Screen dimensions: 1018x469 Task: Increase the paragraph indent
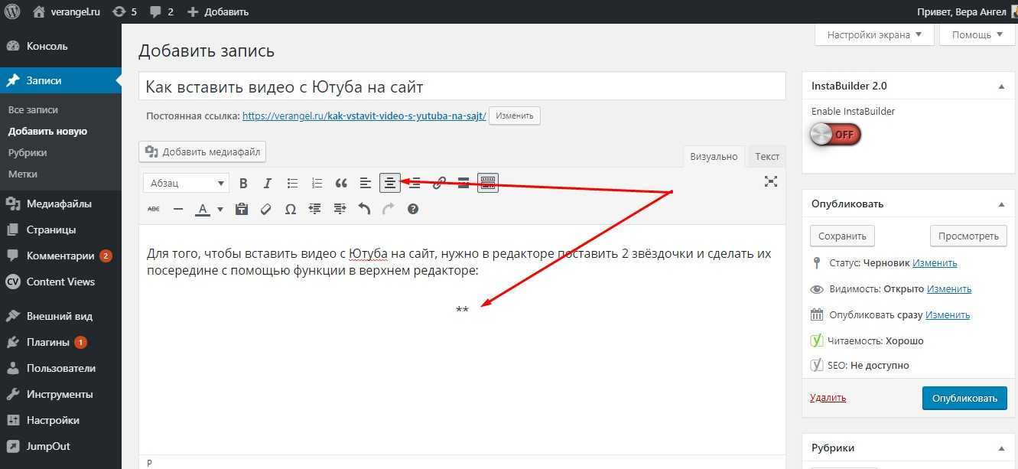pos(340,209)
